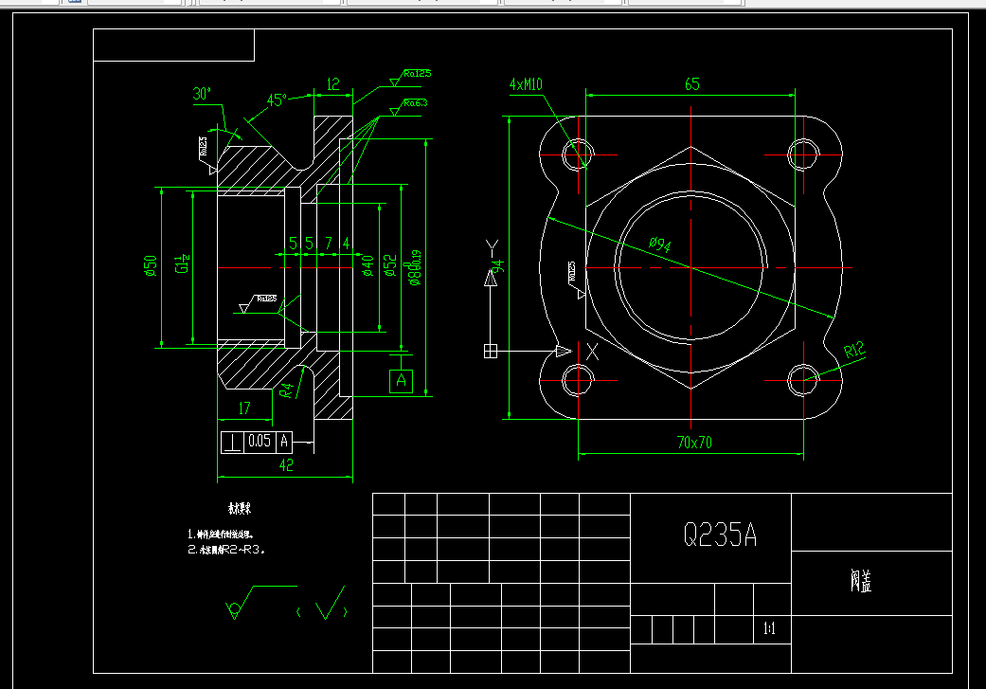
Task: Select the vertical 94 height dimension
Action: tap(498, 267)
